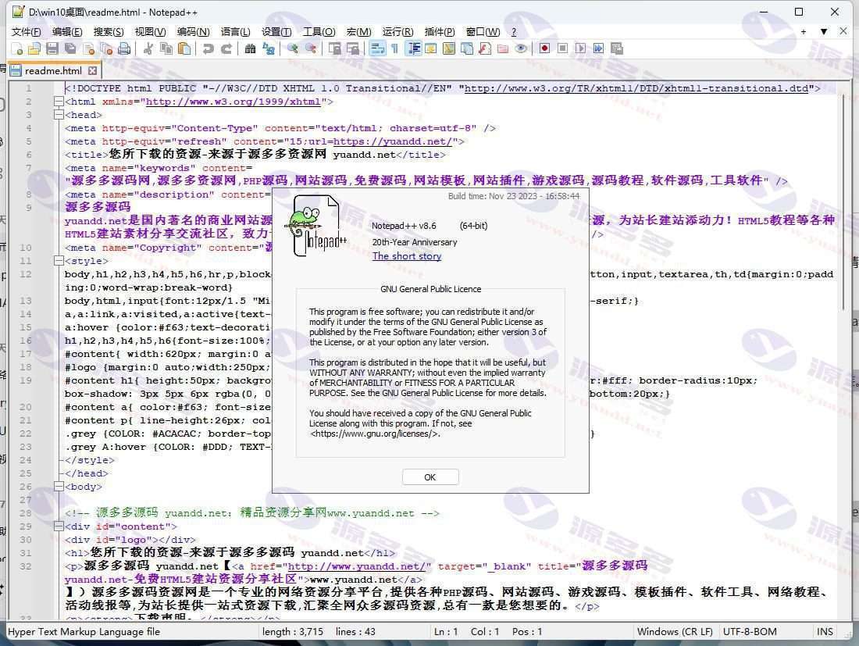The height and width of the screenshot is (646, 859).
Task: Undo the last action with the toolbar arrow
Action: point(209,48)
